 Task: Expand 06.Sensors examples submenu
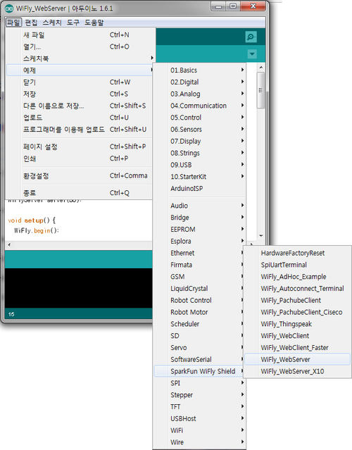coord(200,130)
